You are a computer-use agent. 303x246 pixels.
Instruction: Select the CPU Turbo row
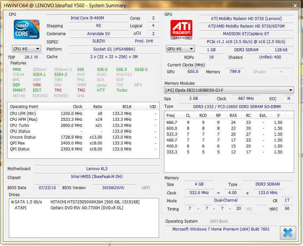83,125
